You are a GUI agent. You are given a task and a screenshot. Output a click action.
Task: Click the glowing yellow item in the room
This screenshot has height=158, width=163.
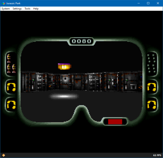point(65,67)
